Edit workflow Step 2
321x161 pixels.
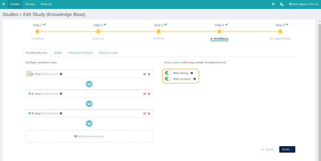(x=145, y=94)
